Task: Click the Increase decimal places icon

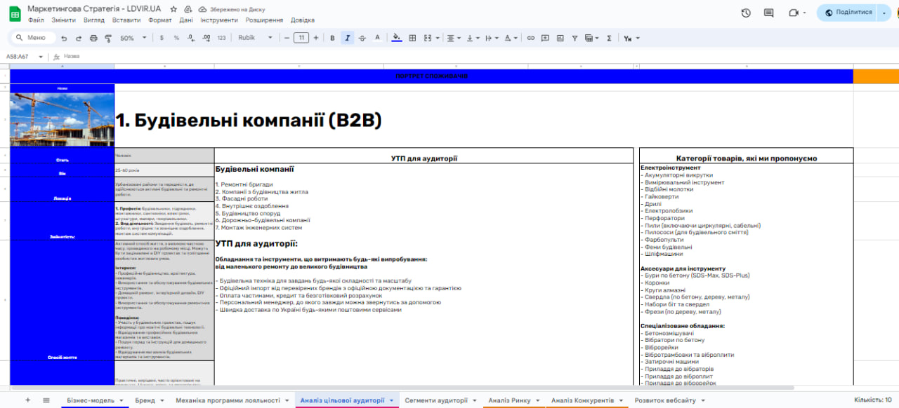Action: pos(206,38)
